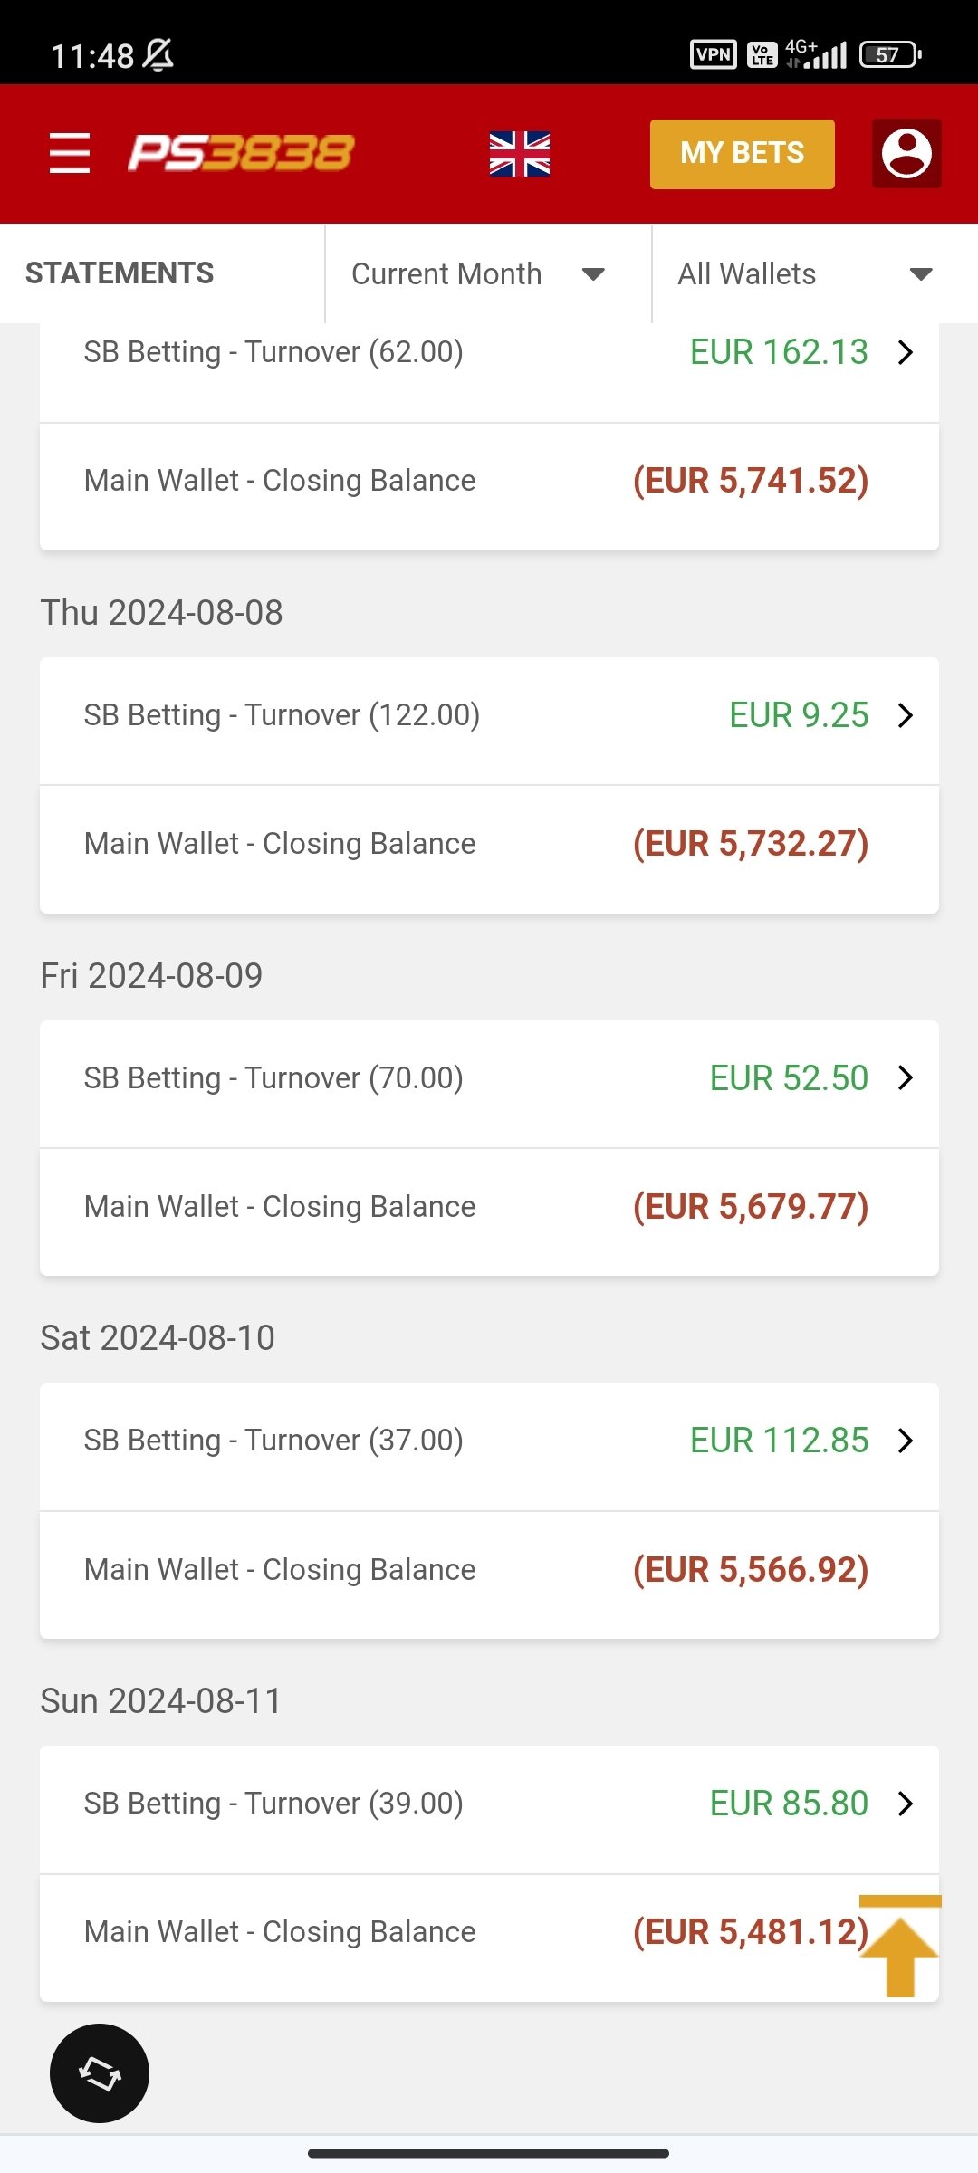Select the STATEMENTS tab heading
978x2173 pixels.
pos(120,273)
